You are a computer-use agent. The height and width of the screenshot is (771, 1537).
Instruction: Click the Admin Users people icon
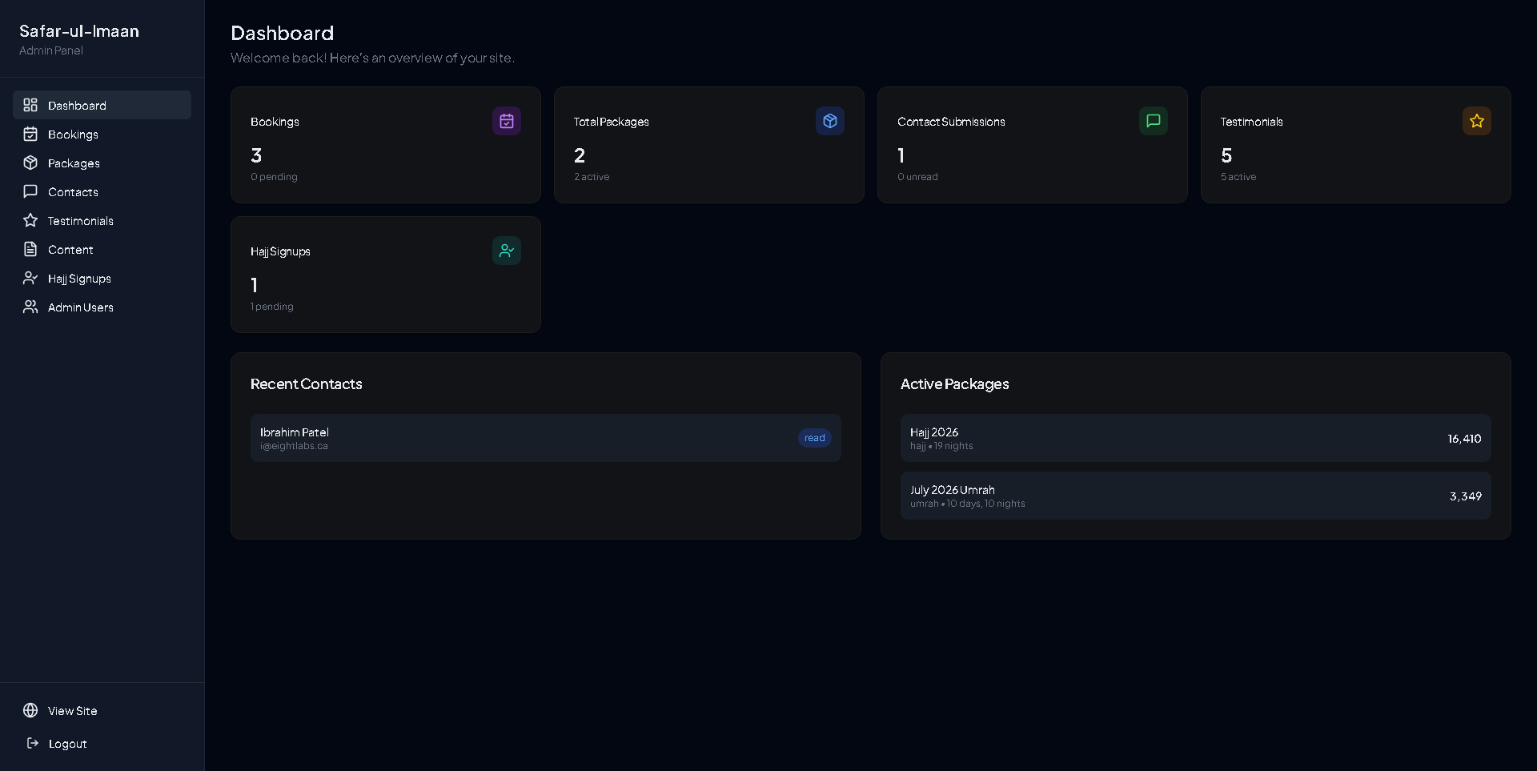coord(30,307)
